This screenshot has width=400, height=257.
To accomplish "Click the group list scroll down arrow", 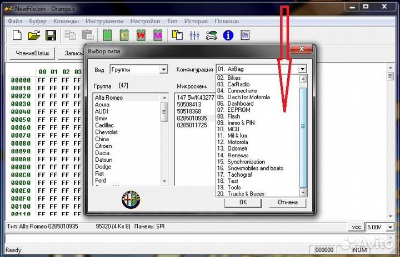I will [x=164, y=181].
